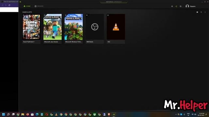Open the three-dot more options menu
Viewport: 209px width, 117px height.
pos(205,12)
